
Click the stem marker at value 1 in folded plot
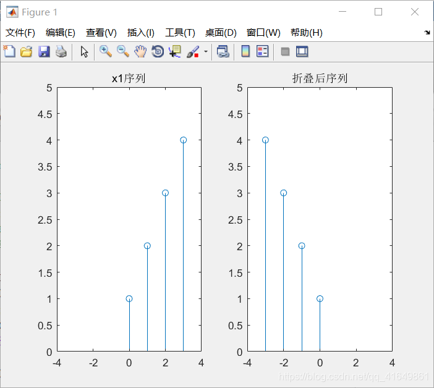coord(320,298)
